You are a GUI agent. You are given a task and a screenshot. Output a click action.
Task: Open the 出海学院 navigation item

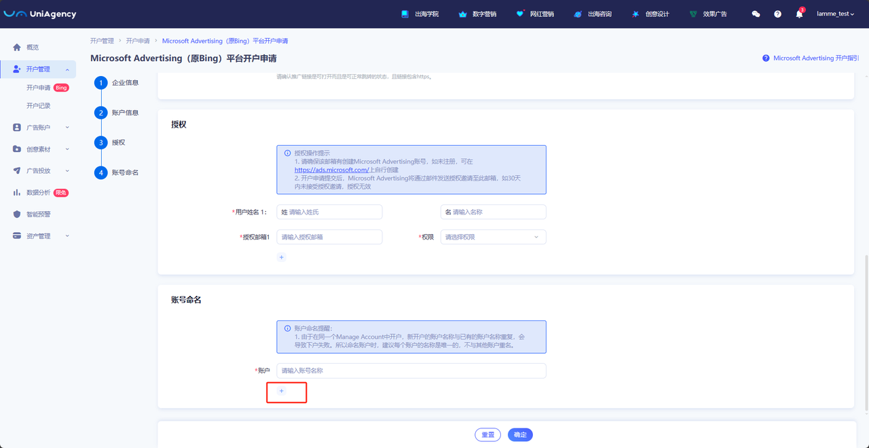(420, 14)
